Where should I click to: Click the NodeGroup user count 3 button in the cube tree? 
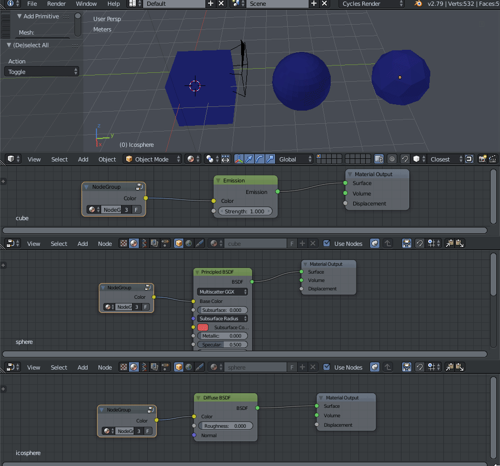126,210
